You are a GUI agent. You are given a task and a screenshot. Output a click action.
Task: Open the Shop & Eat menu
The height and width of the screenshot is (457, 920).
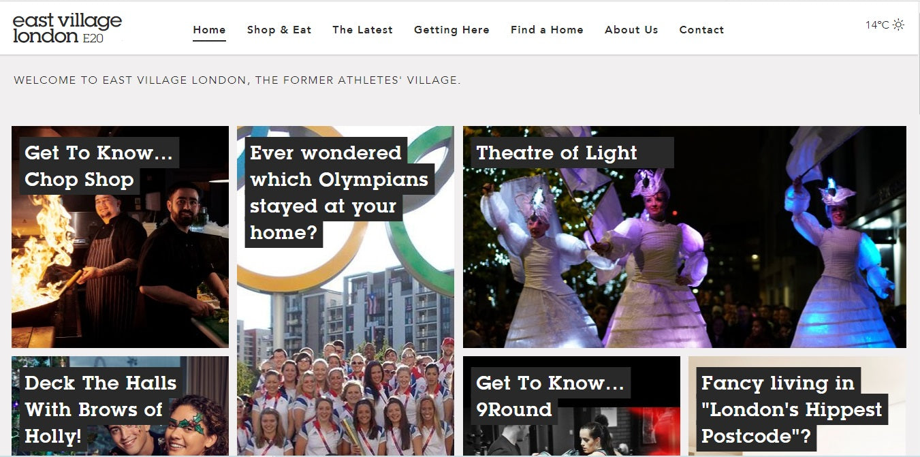click(279, 30)
